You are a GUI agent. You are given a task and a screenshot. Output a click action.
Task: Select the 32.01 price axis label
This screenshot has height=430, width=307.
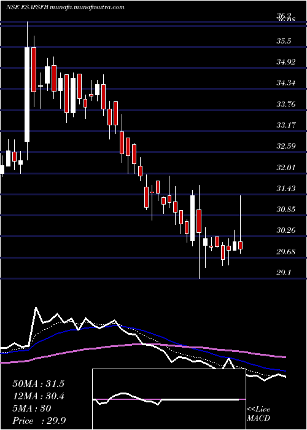pyautogui.click(x=286, y=167)
